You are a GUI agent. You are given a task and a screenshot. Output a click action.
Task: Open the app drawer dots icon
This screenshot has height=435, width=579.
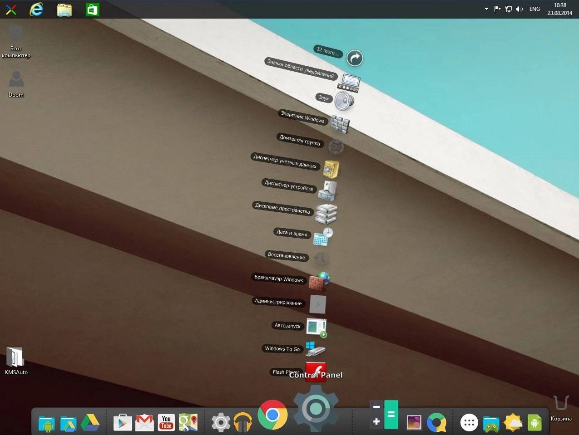click(x=469, y=422)
